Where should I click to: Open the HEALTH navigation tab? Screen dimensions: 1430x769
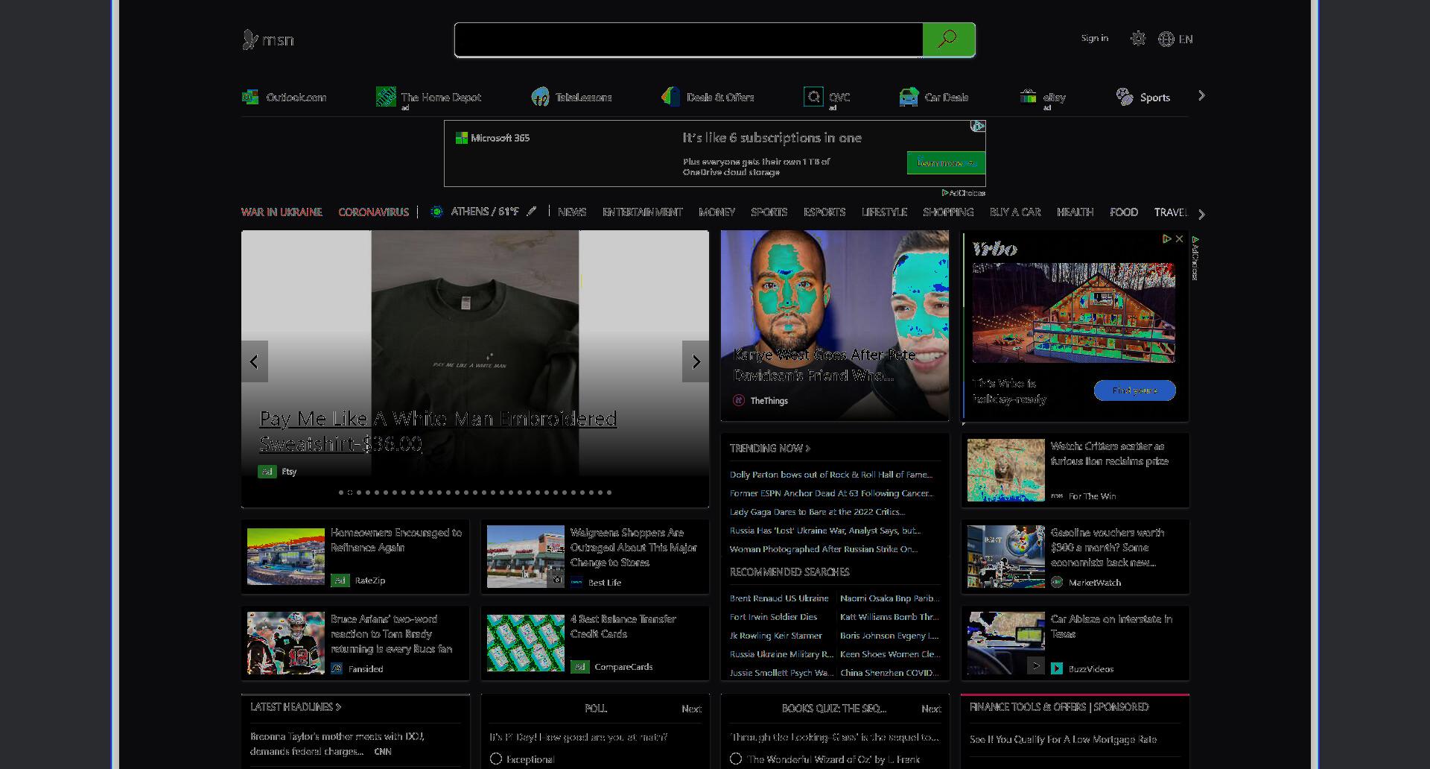tap(1075, 212)
